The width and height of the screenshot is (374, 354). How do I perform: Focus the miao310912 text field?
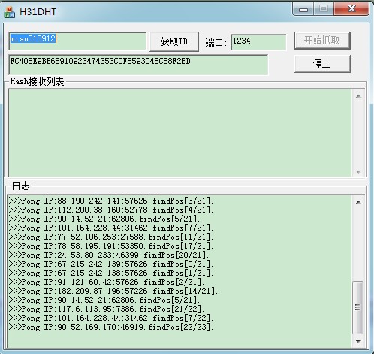coord(77,41)
